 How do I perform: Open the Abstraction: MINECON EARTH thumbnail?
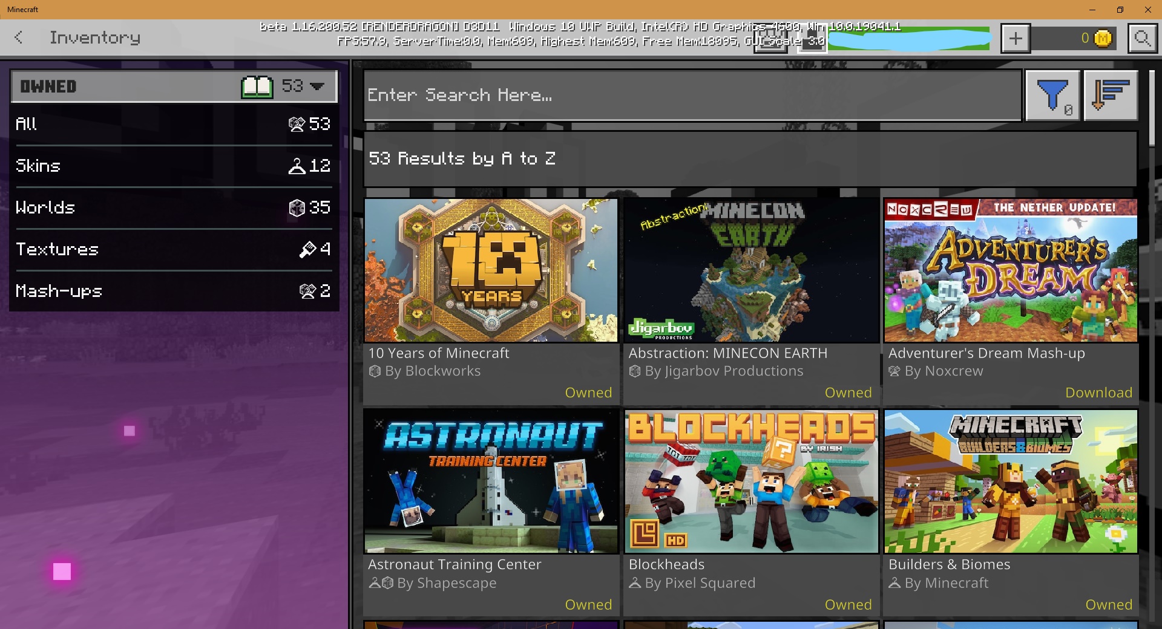pos(751,270)
